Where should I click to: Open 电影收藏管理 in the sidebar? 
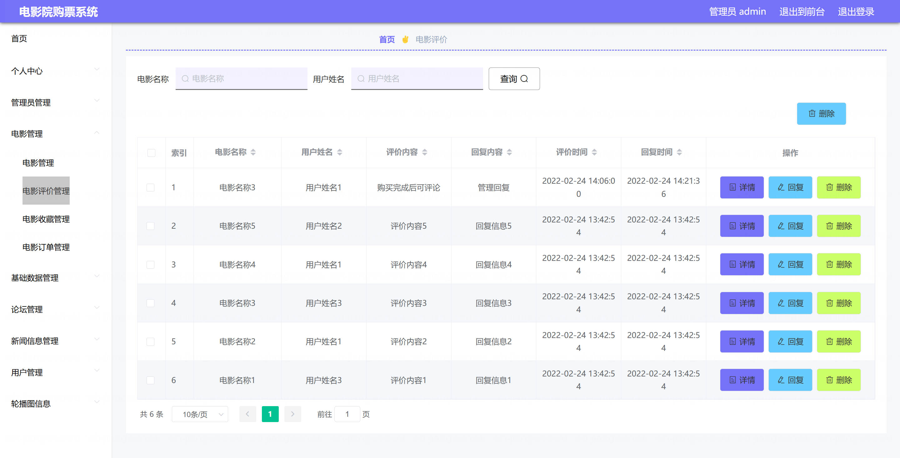click(x=46, y=219)
